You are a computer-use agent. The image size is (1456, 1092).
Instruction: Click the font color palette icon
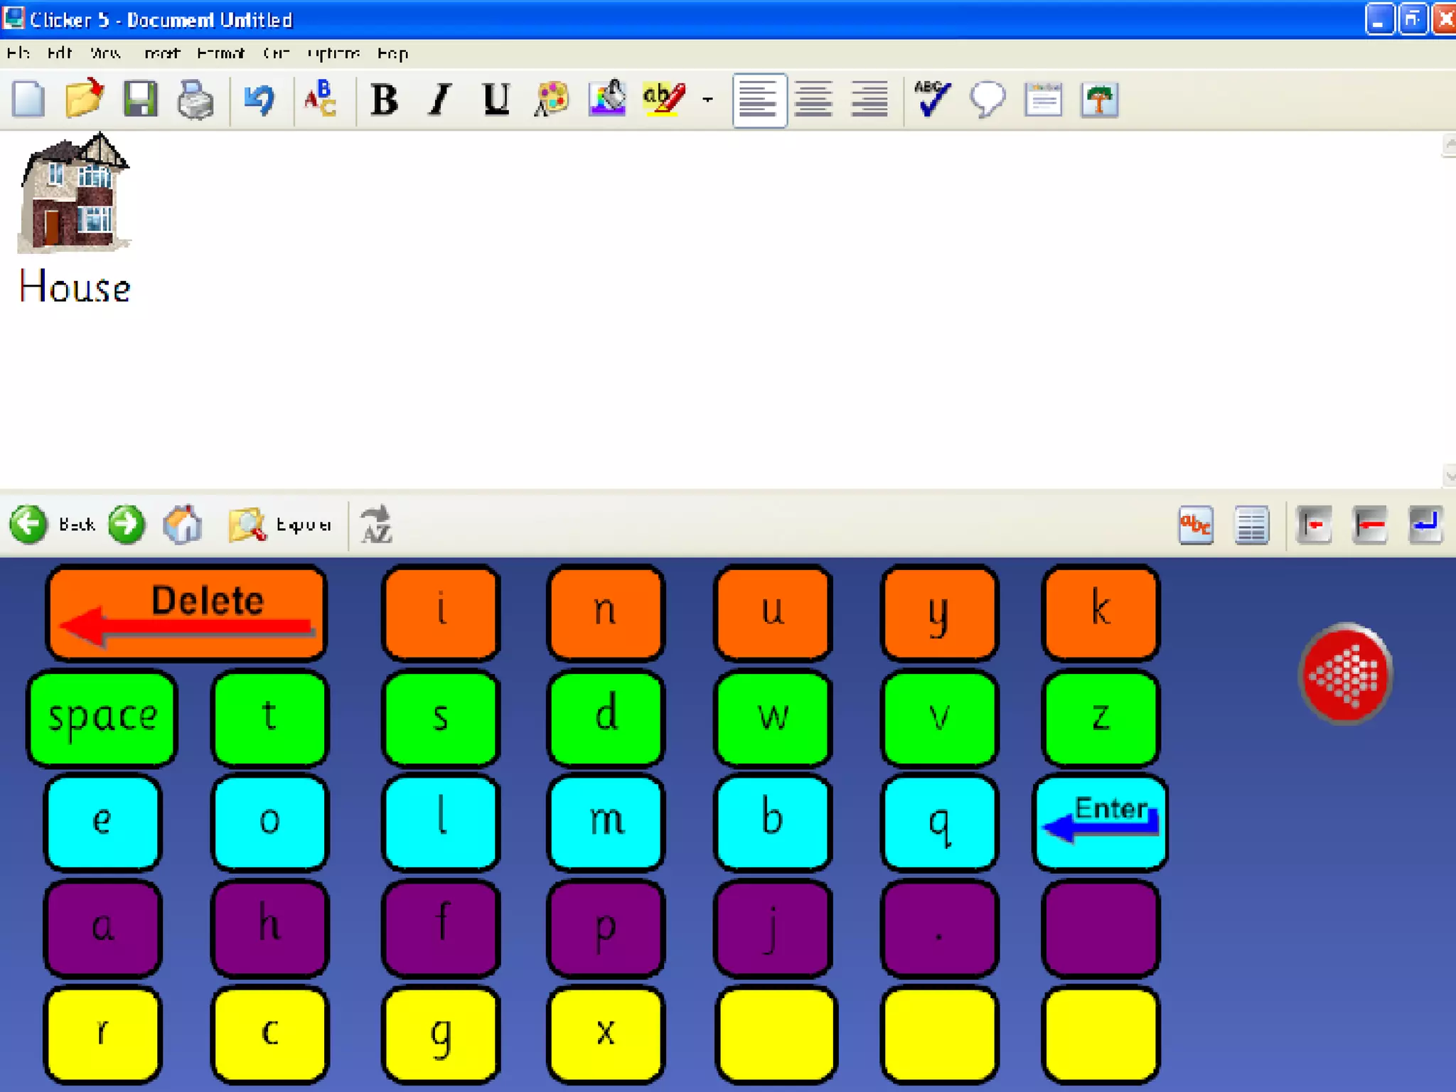tap(552, 99)
